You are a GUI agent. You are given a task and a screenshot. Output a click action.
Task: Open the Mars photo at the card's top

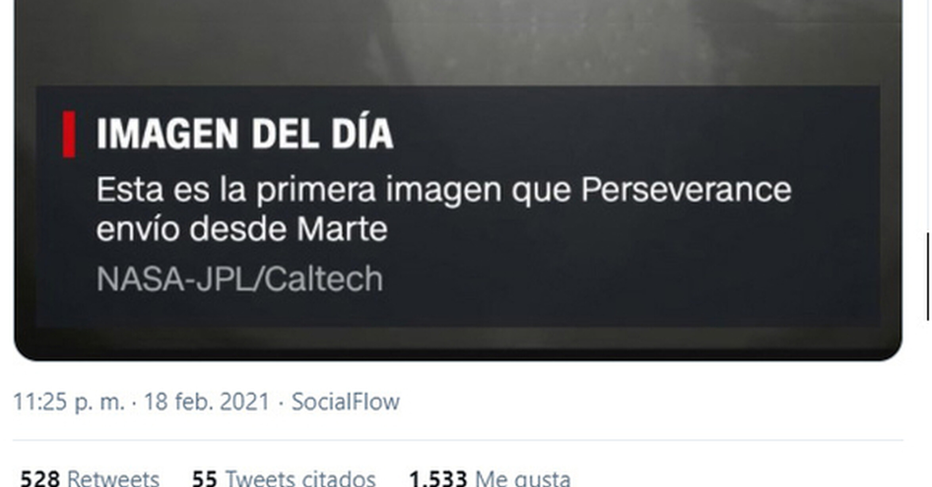(458, 42)
